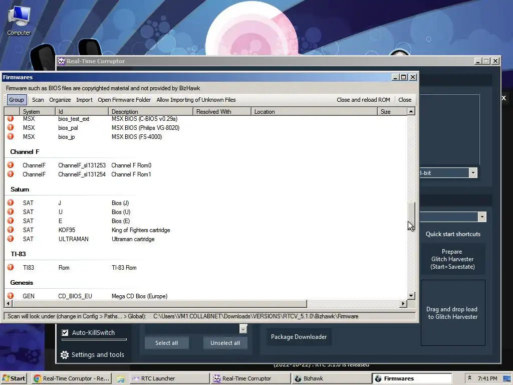
Task: Click Close and reload ROM
Action: pos(363,100)
